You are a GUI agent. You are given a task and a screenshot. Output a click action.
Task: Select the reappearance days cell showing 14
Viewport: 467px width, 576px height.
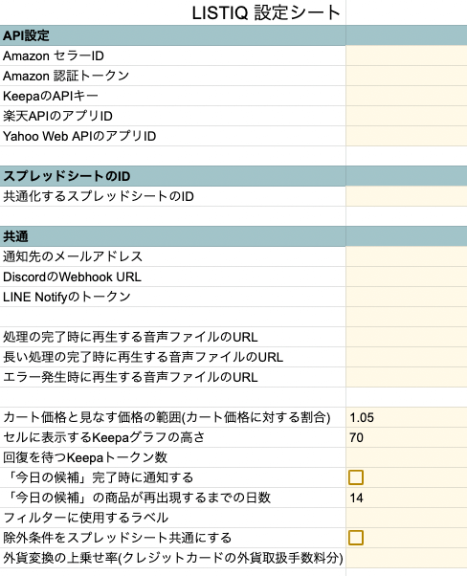pos(407,498)
